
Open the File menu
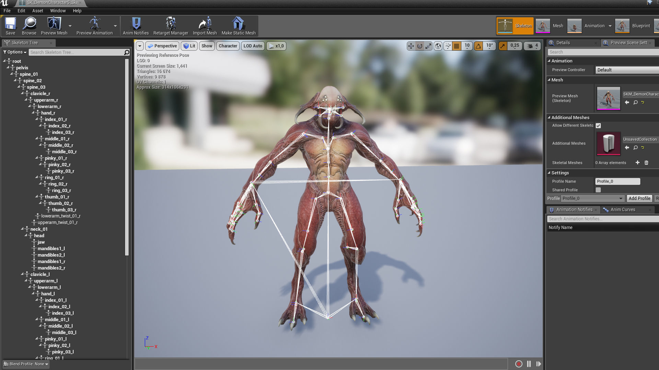[7, 11]
